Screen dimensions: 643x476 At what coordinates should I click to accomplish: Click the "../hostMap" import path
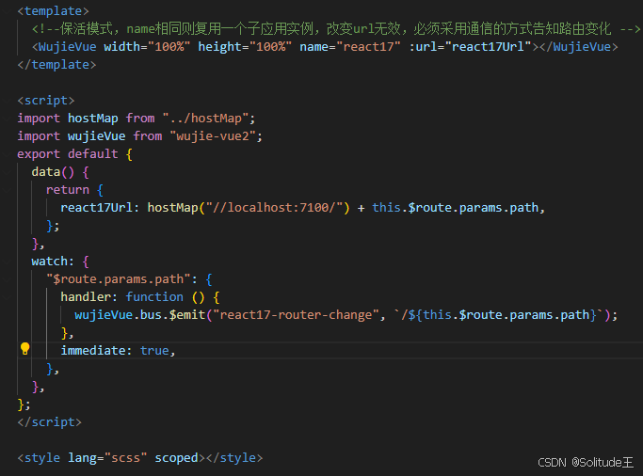click(x=205, y=119)
